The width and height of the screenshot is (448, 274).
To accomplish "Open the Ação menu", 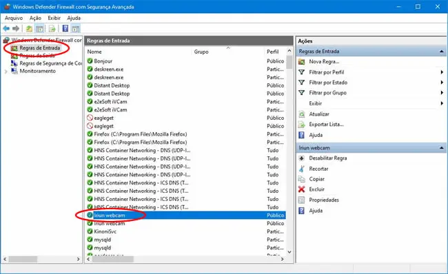I will click(35, 18).
